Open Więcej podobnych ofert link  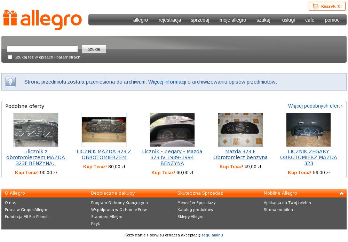point(315,106)
